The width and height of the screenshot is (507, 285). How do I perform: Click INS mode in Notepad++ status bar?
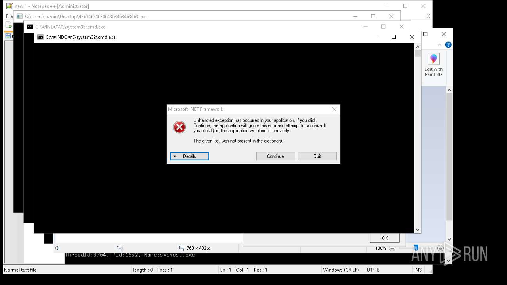[x=418, y=270]
